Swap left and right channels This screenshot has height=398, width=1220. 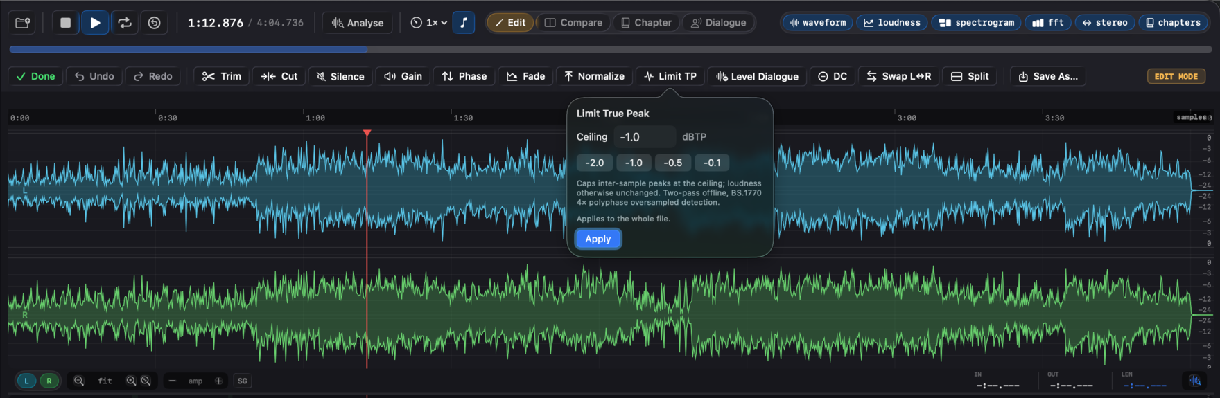pos(899,76)
